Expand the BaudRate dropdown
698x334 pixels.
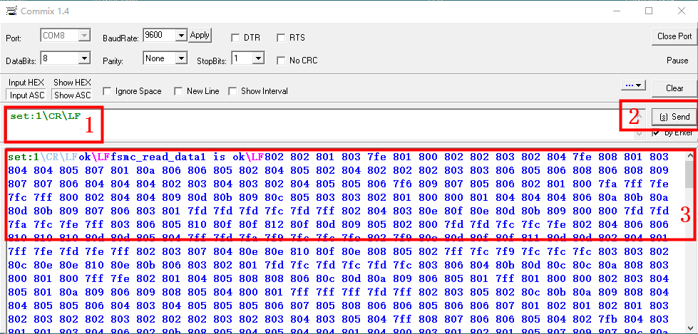[x=180, y=35]
